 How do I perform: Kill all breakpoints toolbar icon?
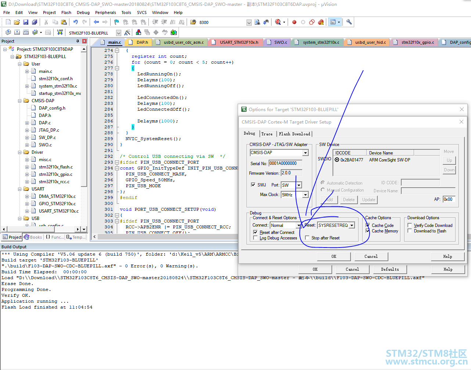coord(321,22)
